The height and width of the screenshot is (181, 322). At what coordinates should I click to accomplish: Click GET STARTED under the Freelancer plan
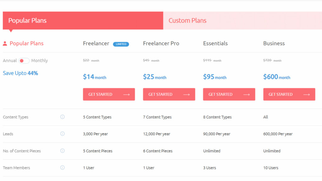[109, 94]
